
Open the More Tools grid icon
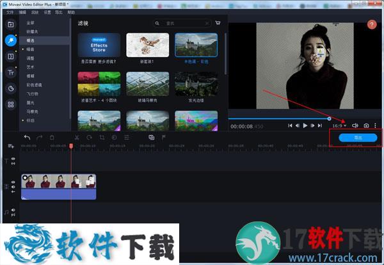point(11,104)
